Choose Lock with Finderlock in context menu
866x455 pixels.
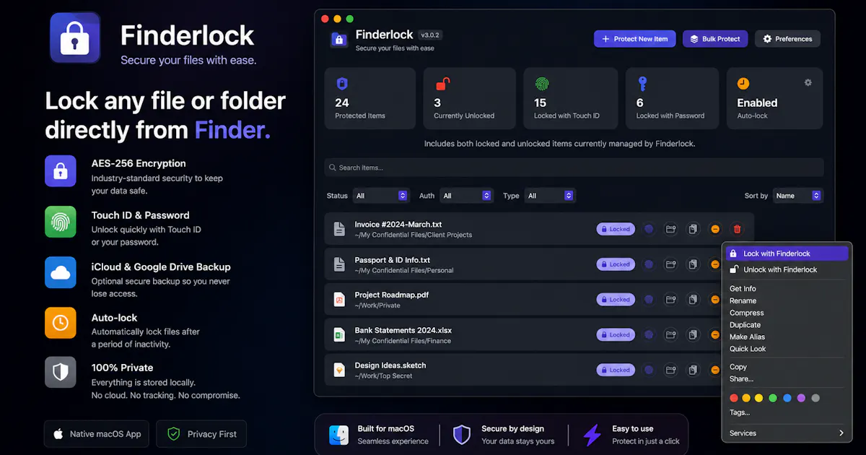787,253
